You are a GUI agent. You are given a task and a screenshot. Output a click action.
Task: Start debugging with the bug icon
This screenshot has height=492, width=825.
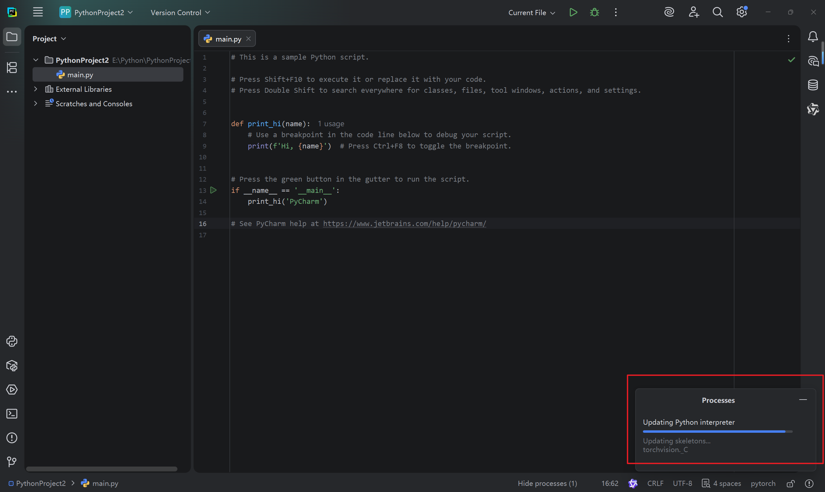[x=594, y=12]
